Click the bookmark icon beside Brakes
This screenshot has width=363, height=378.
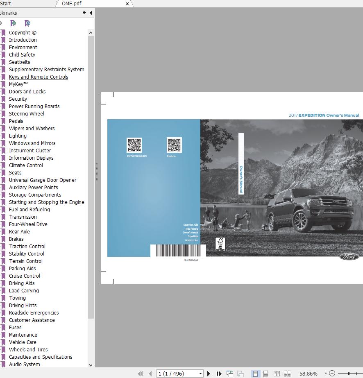(3, 239)
